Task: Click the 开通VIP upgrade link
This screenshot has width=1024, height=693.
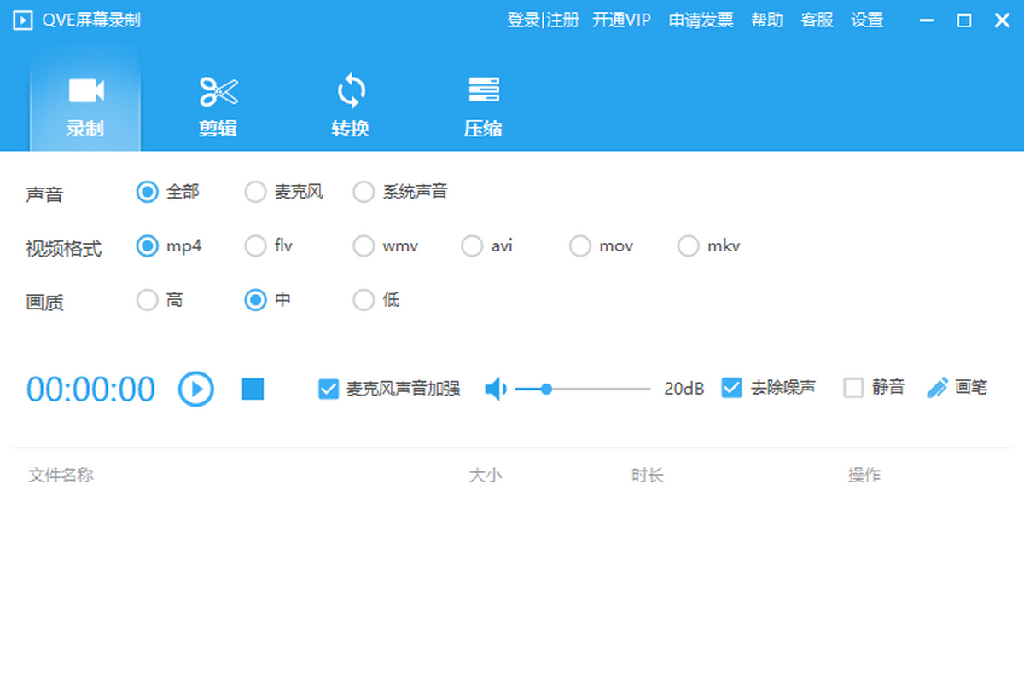Action: [622, 20]
